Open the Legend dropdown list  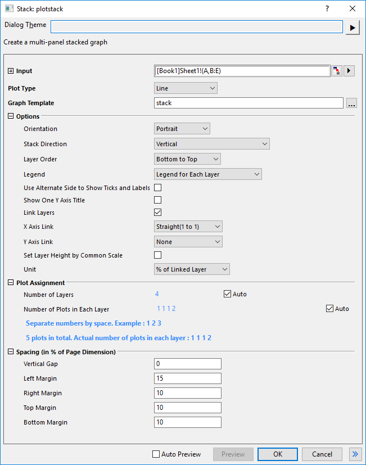[x=208, y=174]
